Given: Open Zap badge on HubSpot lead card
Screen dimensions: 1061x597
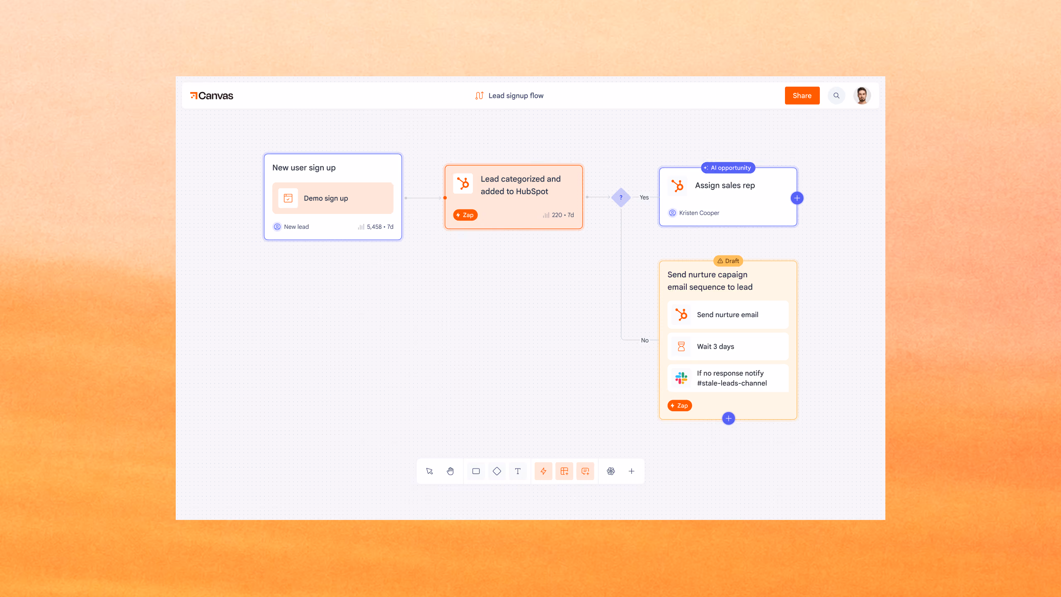Looking at the screenshot, I should pos(465,215).
